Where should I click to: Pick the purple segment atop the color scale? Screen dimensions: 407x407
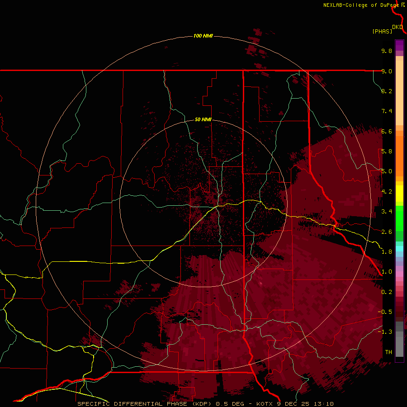pos(399,45)
